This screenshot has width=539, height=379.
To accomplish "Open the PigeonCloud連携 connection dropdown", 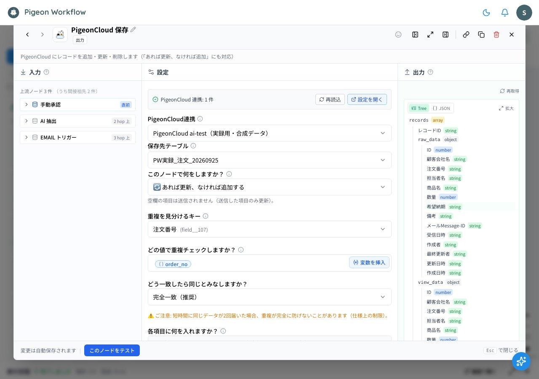I will [269, 133].
